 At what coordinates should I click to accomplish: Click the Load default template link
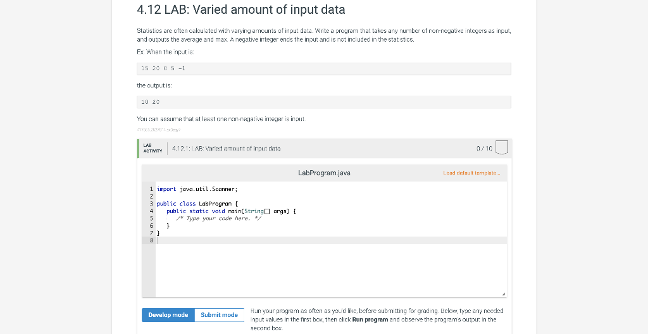(x=471, y=172)
